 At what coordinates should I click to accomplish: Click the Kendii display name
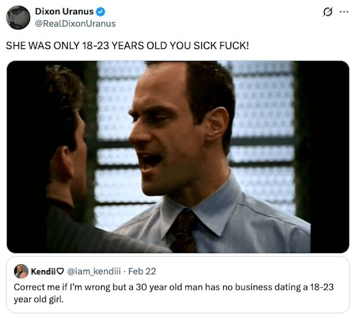point(43,271)
